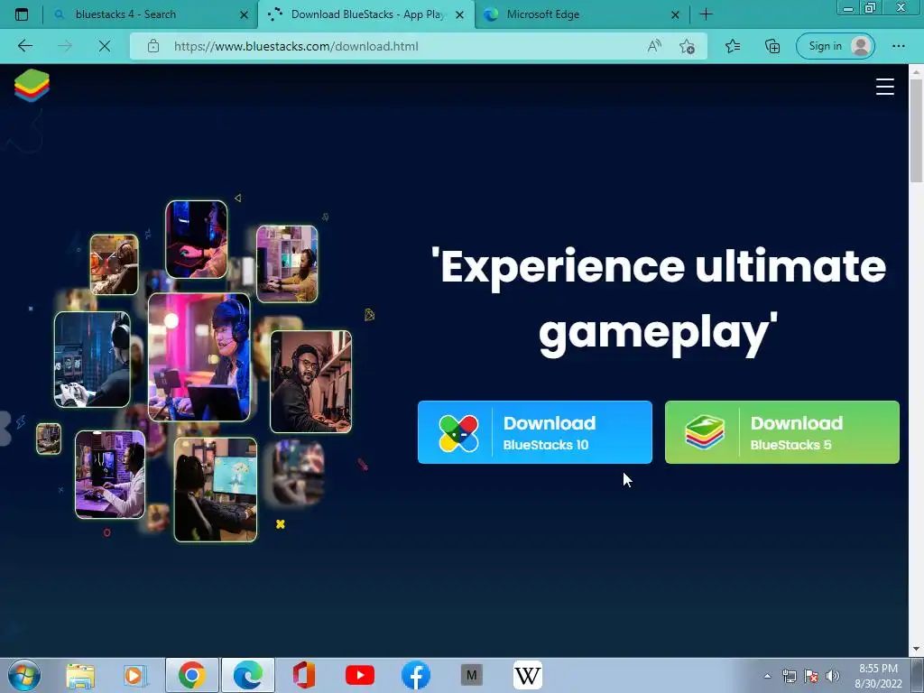Screen dimensions: 924x693
Task: Open Wikipedia taskbar shortcut
Action: click(x=527, y=675)
